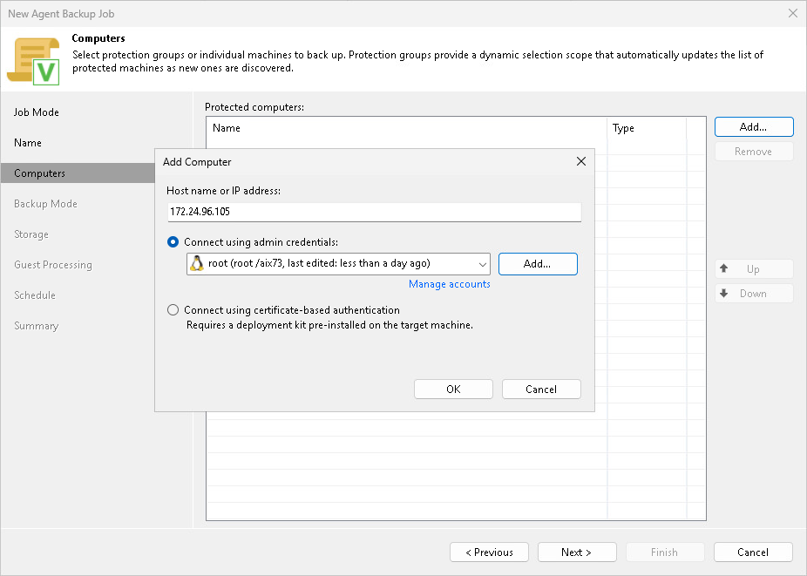This screenshot has height=576, width=807.
Task: Click the Up button with arrow
Action: tap(754, 268)
